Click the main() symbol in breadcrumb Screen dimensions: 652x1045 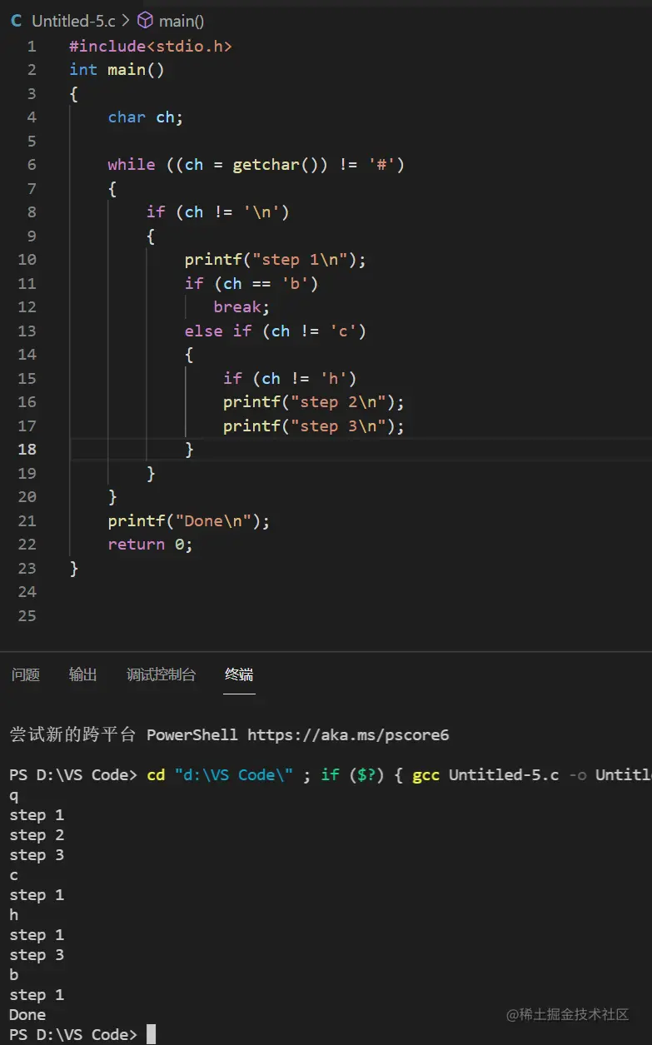point(182,21)
